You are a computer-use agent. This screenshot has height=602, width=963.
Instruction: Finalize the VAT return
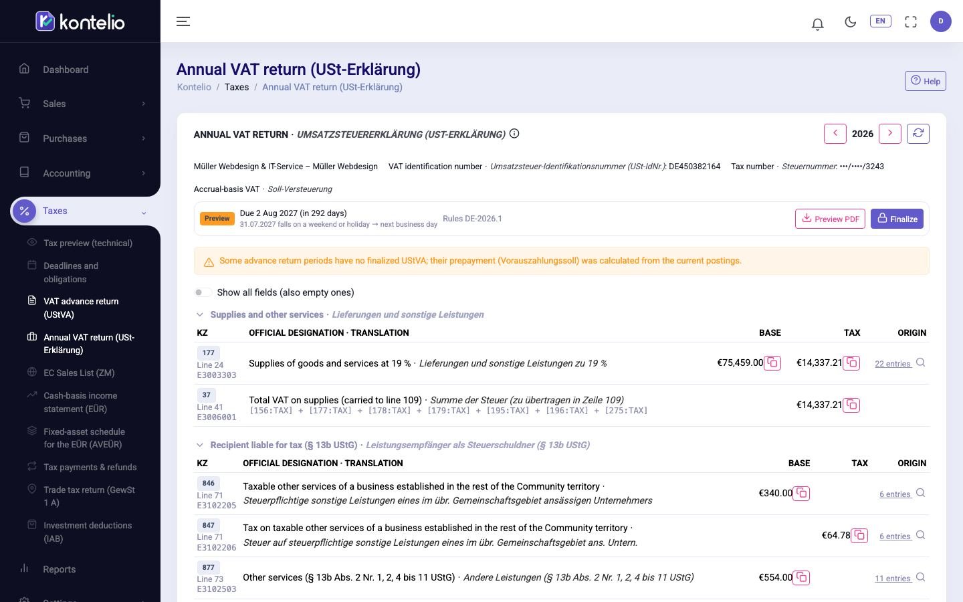pyautogui.click(x=897, y=219)
